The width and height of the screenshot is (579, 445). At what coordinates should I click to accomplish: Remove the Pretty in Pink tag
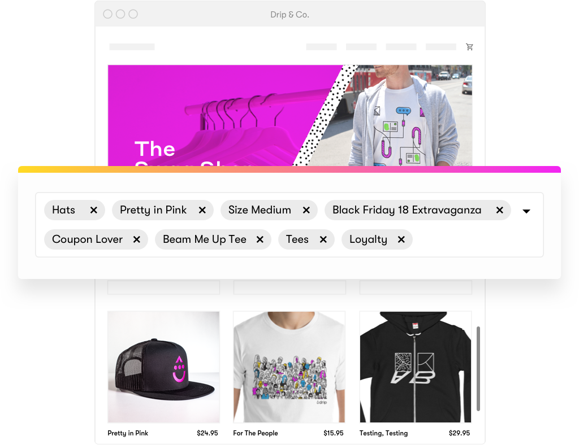(202, 210)
